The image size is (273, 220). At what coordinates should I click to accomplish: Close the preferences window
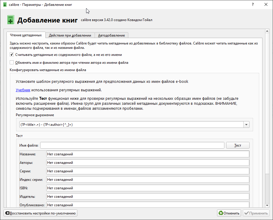coord(266,5)
